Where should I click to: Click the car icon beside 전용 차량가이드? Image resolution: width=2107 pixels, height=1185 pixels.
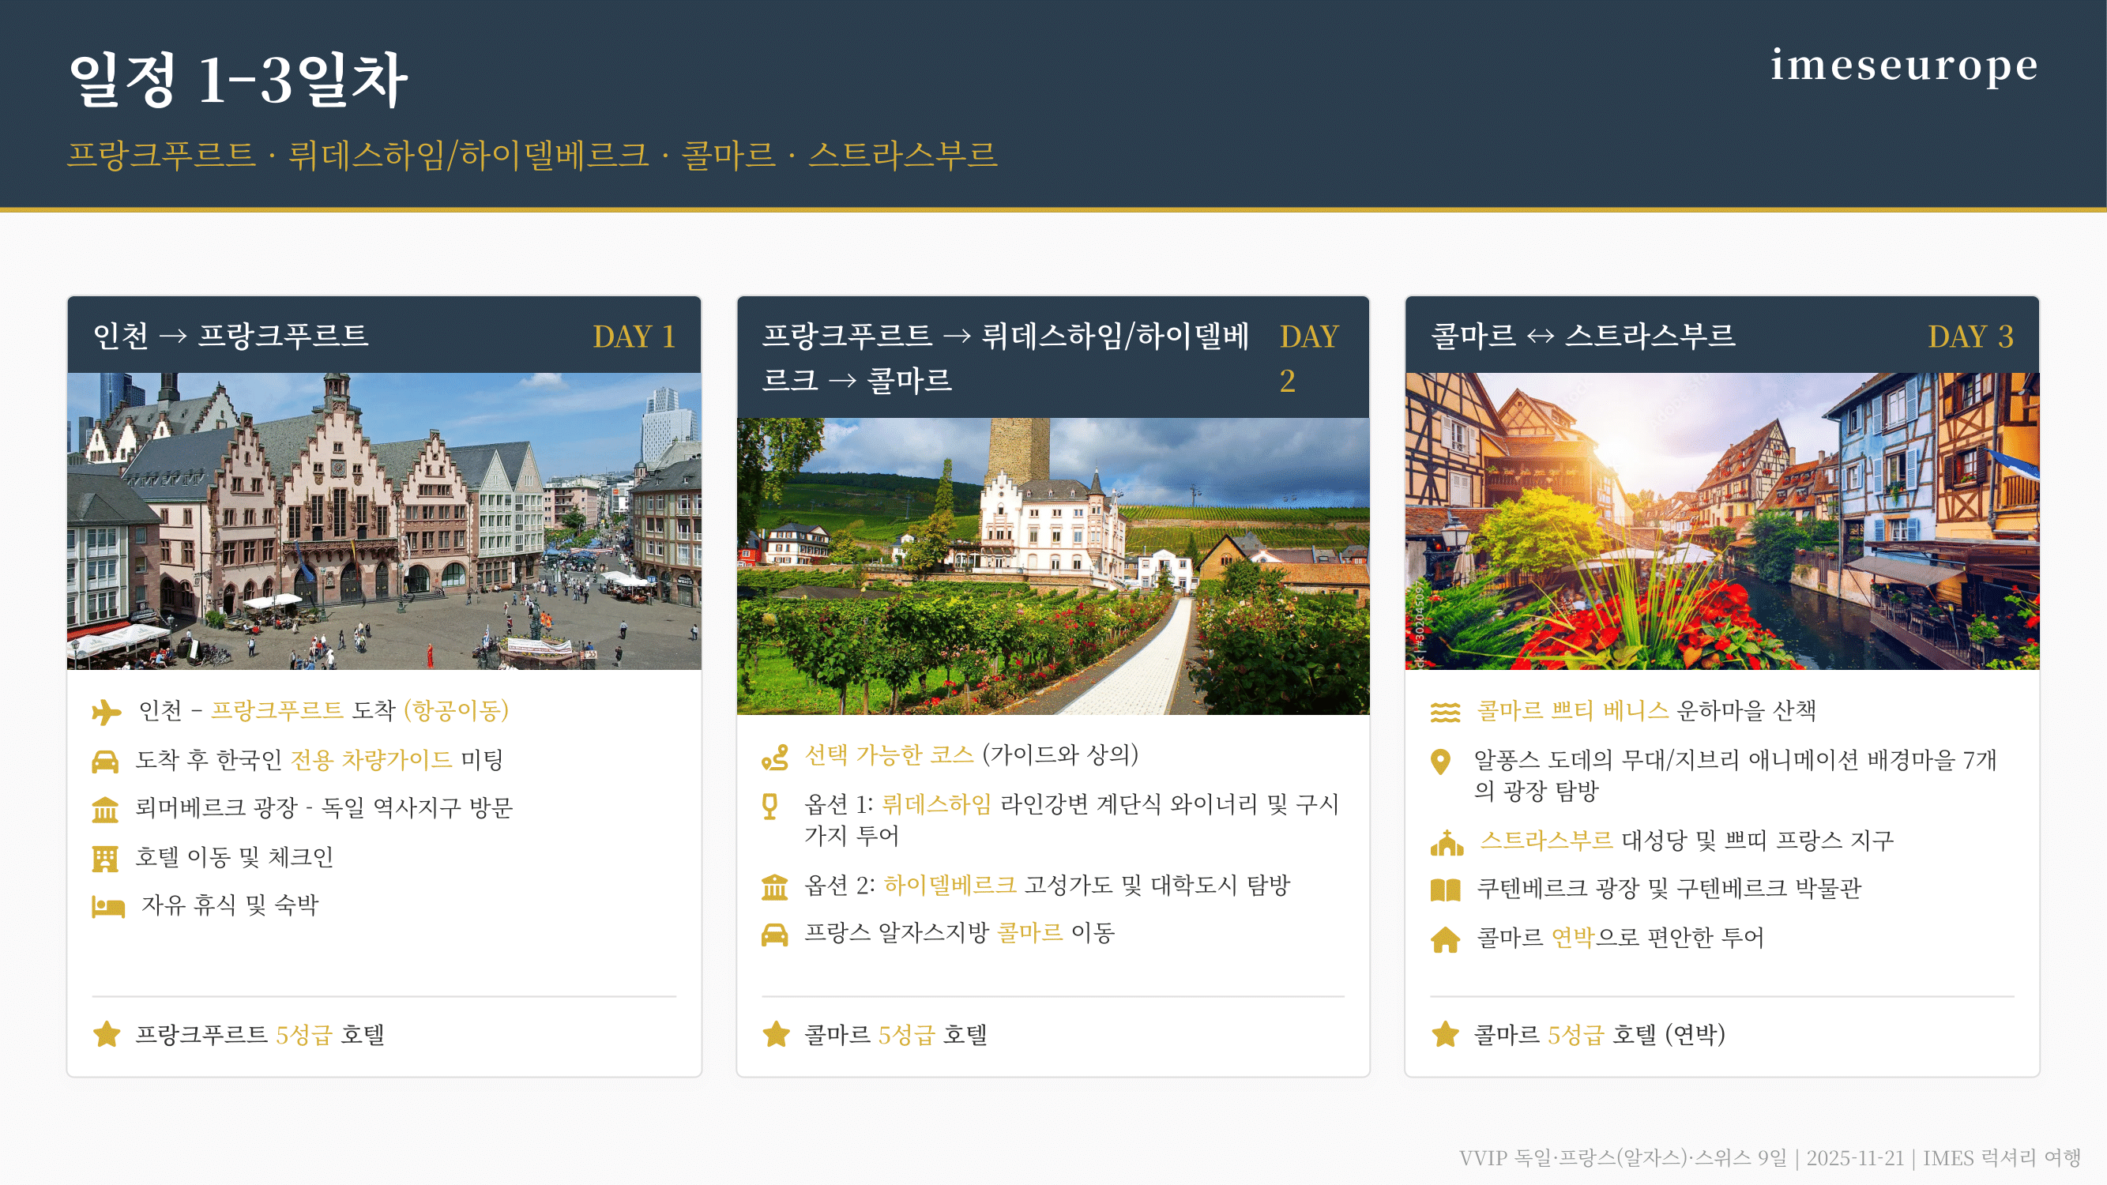click(106, 762)
